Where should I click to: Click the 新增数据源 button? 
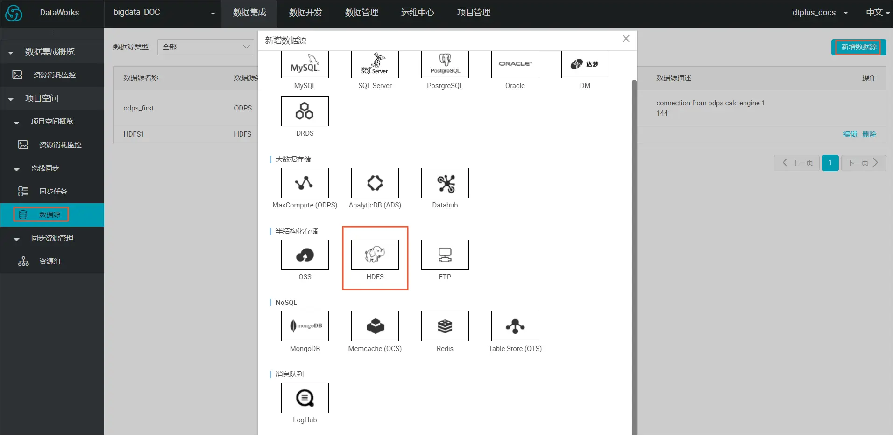[858, 47]
